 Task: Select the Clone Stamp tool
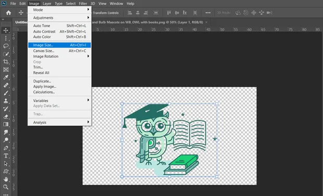(6, 101)
